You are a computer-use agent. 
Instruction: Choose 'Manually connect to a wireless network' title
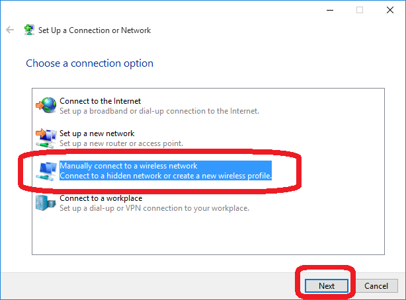(128, 166)
